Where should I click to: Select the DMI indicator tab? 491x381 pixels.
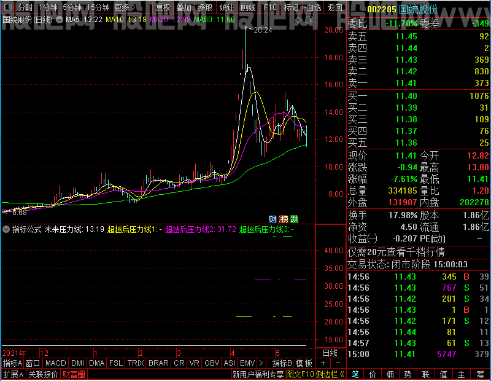77,363
